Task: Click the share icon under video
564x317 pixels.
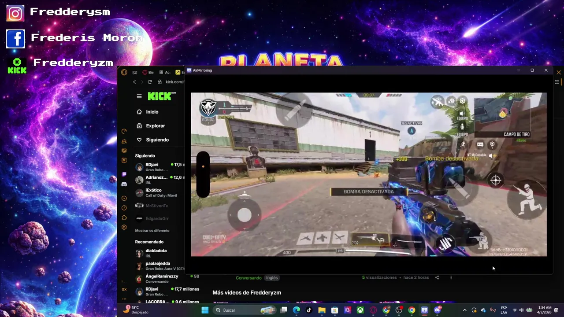Action: pyautogui.click(x=437, y=277)
